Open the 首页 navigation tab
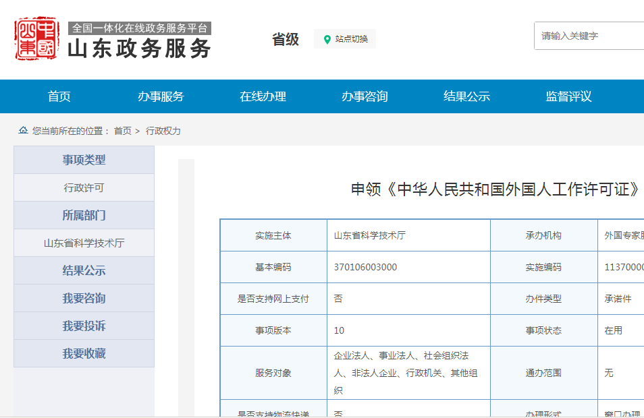 point(59,96)
